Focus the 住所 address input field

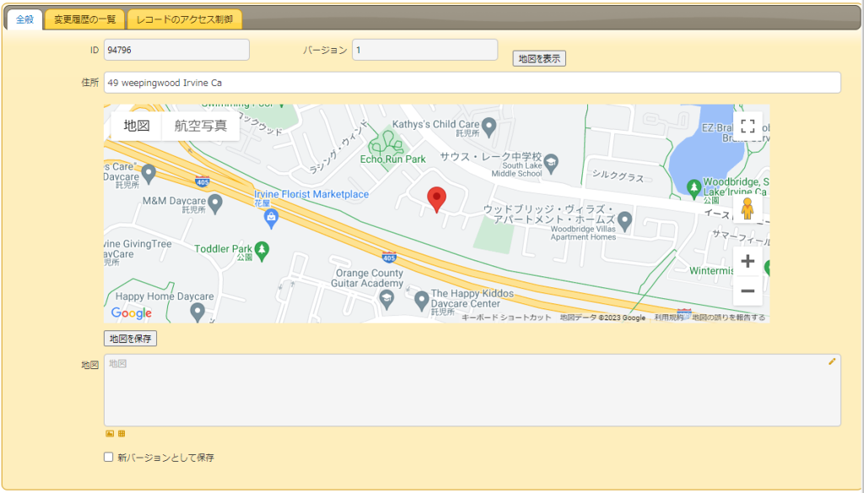click(x=472, y=83)
